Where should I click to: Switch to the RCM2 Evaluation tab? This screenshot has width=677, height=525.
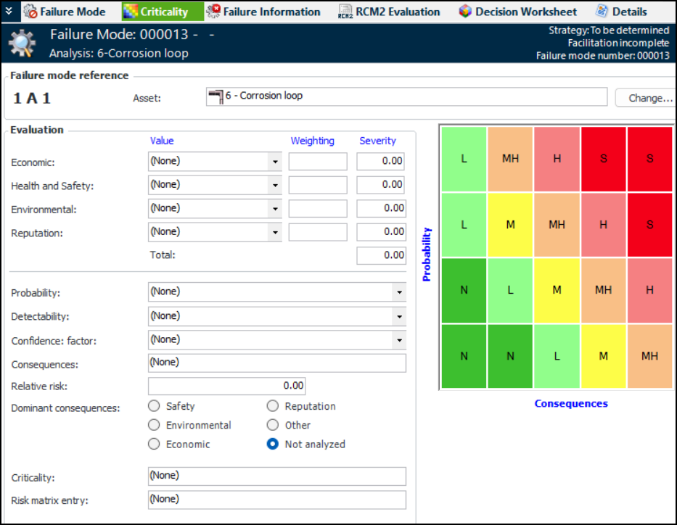tap(397, 12)
